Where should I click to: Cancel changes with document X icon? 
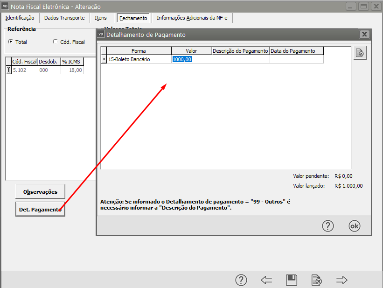[317, 280]
